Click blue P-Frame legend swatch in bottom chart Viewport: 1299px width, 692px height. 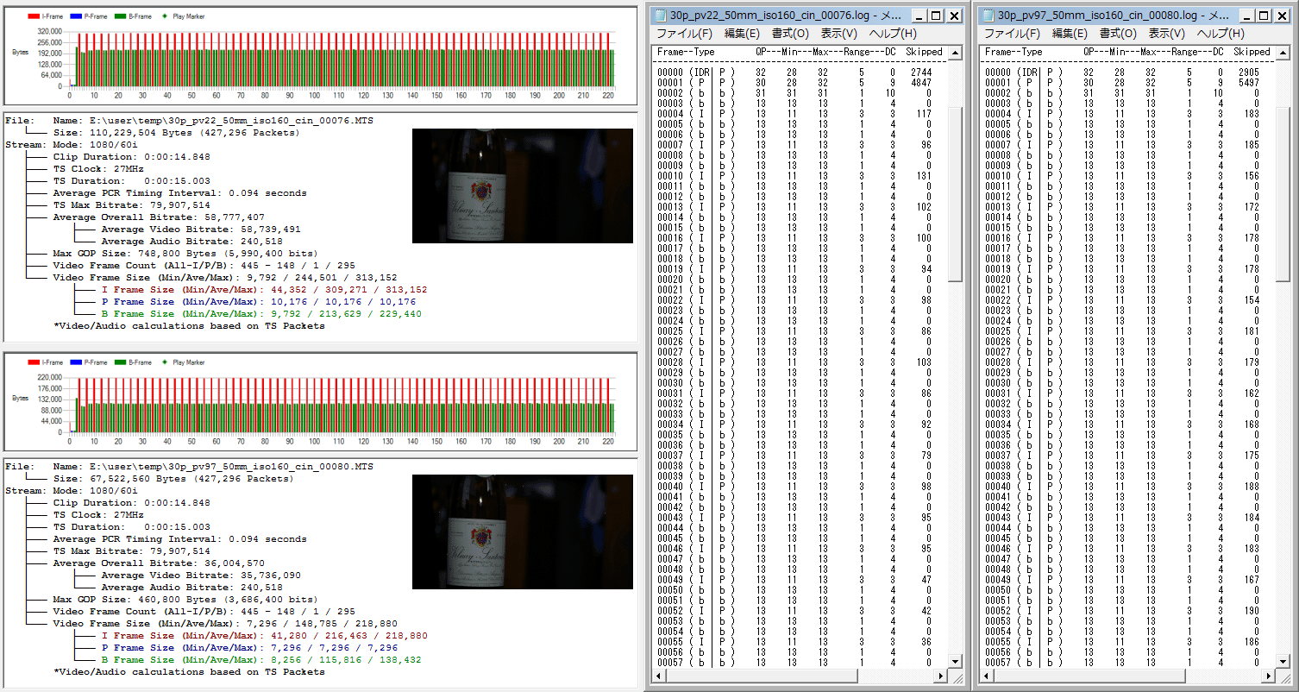coord(76,362)
